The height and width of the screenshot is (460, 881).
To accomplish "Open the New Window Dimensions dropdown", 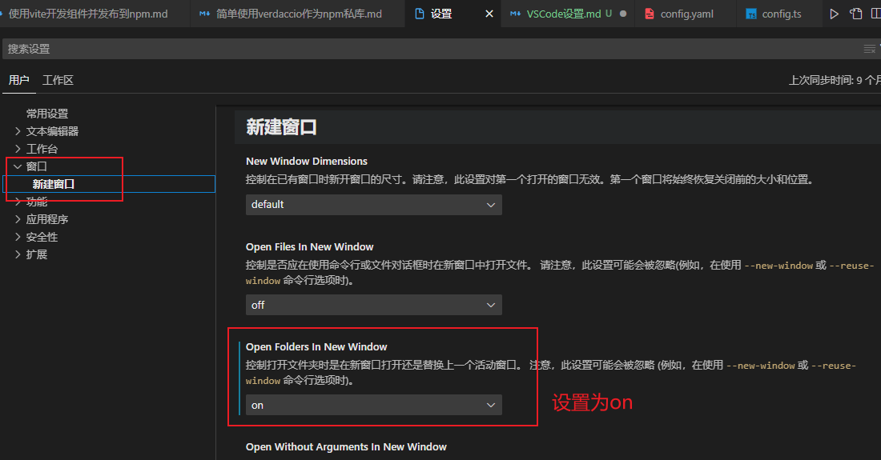I will pyautogui.click(x=373, y=204).
